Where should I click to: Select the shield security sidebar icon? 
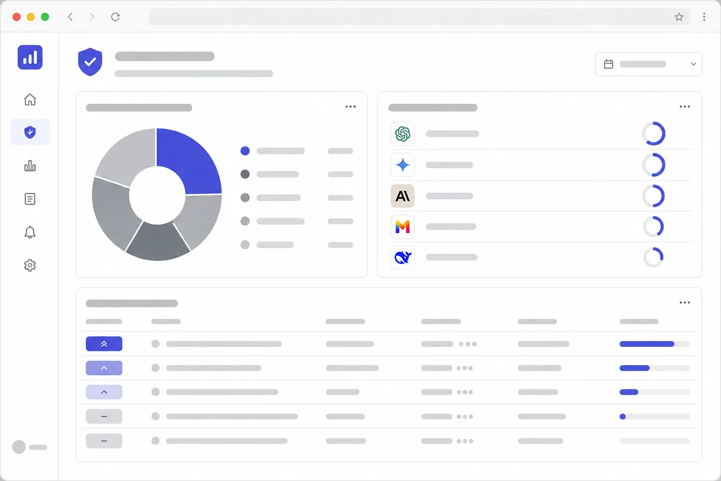click(x=30, y=132)
